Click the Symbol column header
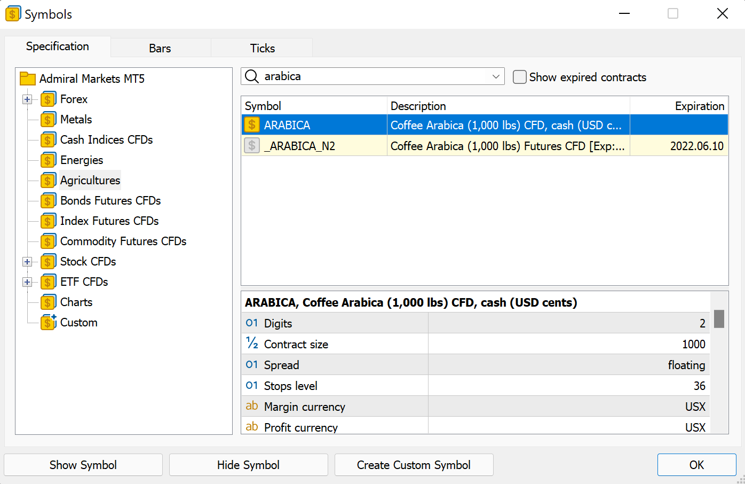Image resolution: width=745 pixels, height=484 pixels. [x=314, y=106]
